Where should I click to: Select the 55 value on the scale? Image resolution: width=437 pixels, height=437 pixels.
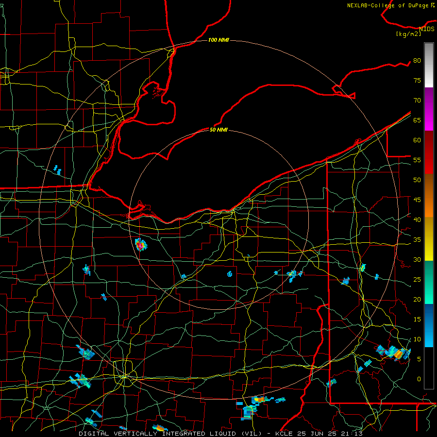[x=417, y=160]
